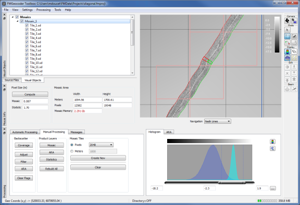Viewport: 300px width, 205px height.
Task: Uncheck the Tile_3.sd checkbox
Action: tap(27, 34)
